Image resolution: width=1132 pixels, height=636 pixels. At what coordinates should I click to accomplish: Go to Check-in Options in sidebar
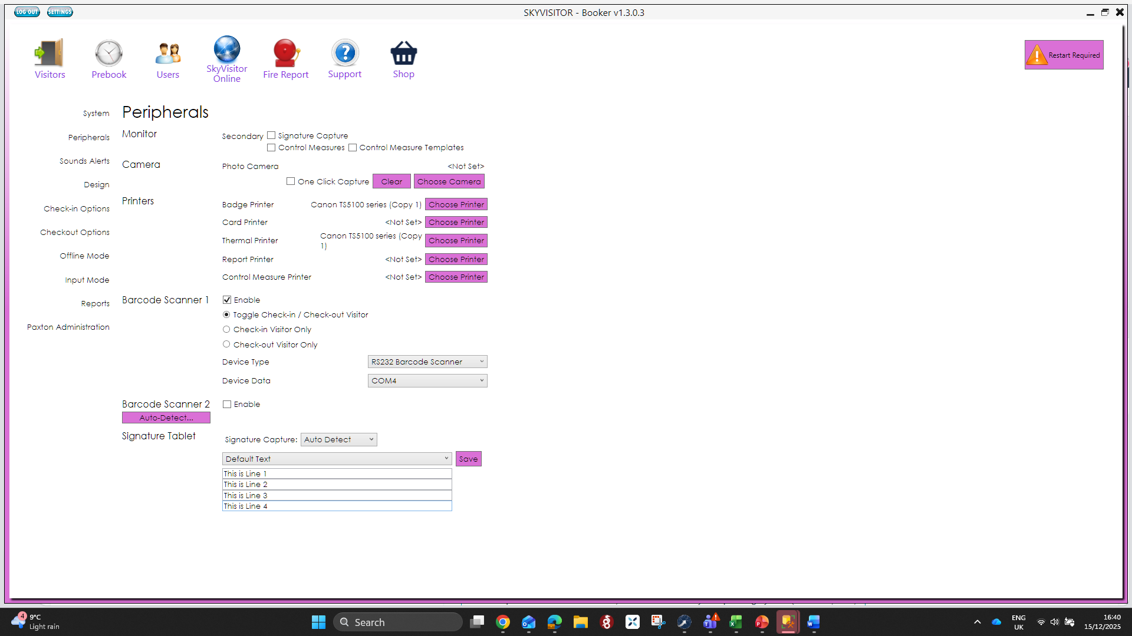tap(77, 209)
